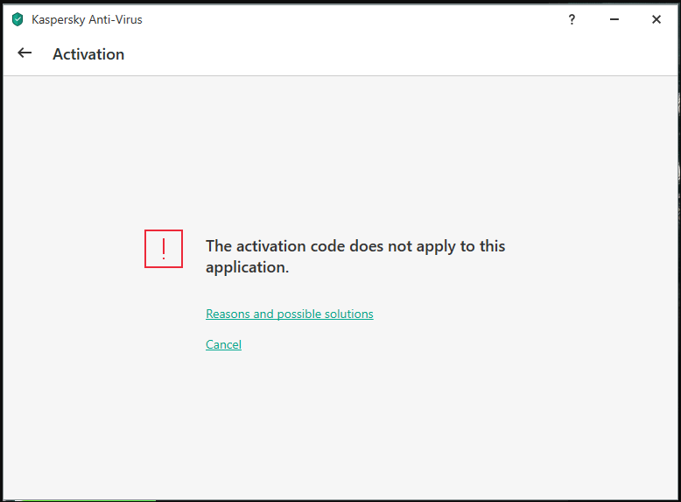The height and width of the screenshot is (502, 681).
Task: Dismiss the activation error using Cancel
Action: tap(223, 344)
